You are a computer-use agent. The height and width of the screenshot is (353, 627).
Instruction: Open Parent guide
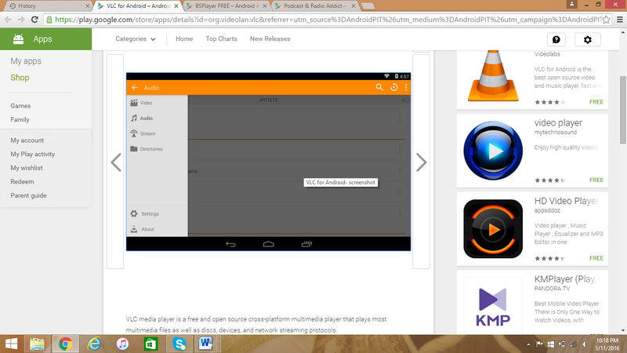click(28, 195)
